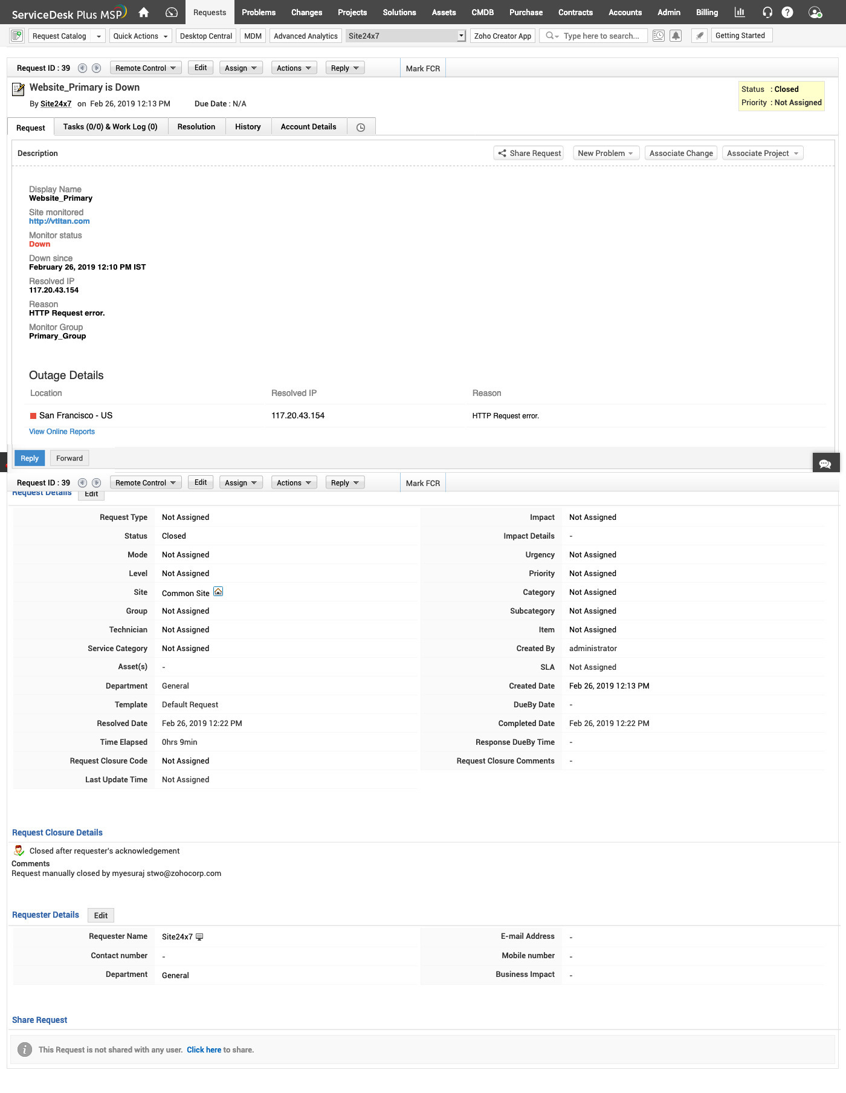Go to the next request arrow

click(x=96, y=68)
